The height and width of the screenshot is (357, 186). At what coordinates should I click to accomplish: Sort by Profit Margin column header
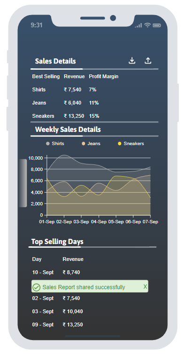pyautogui.click(x=103, y=76)
